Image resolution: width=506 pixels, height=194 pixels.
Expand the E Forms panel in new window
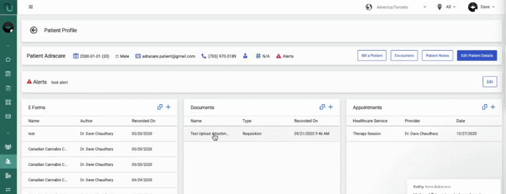pyautogui.click(x=160, y=107)
